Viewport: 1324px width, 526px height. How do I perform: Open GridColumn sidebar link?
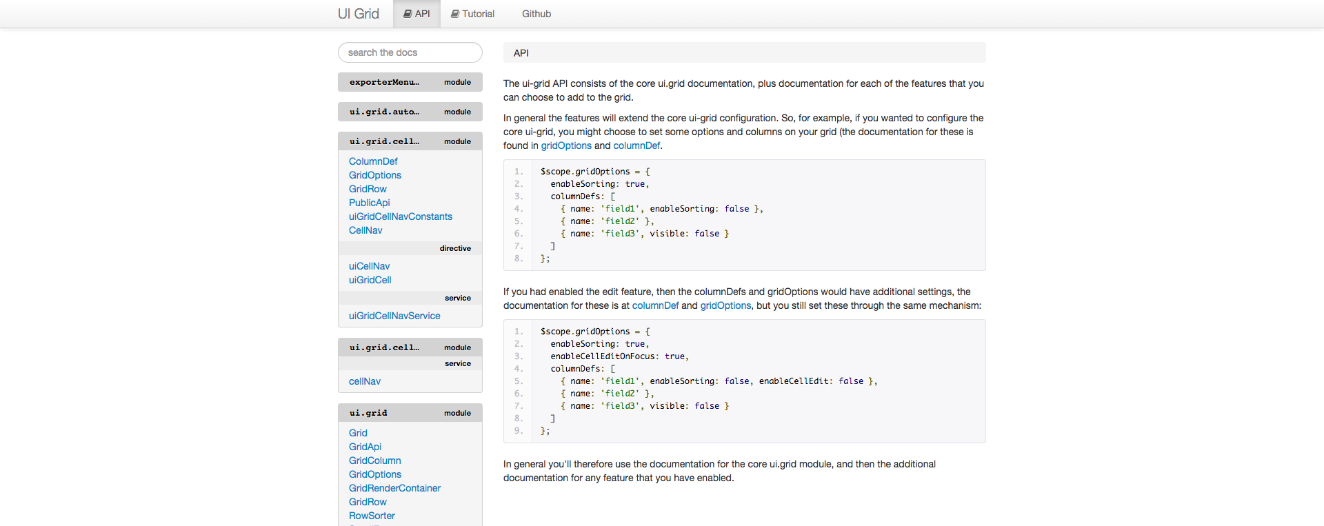click(375, 461)
